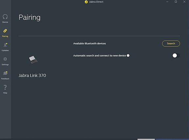Open the Settings gear icon

tap(5, 59)
